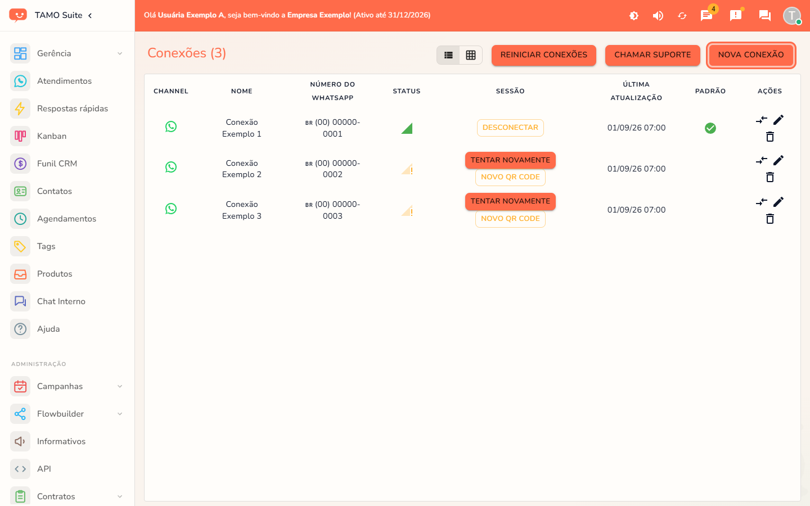Open Ajuda in sidebar
Screen dimensions: 810x506
pos(67,329)
